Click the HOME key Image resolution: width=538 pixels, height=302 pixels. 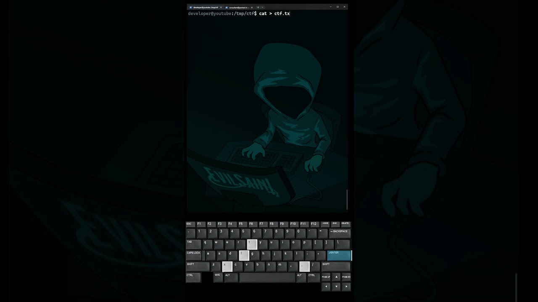tap(325, 224)
